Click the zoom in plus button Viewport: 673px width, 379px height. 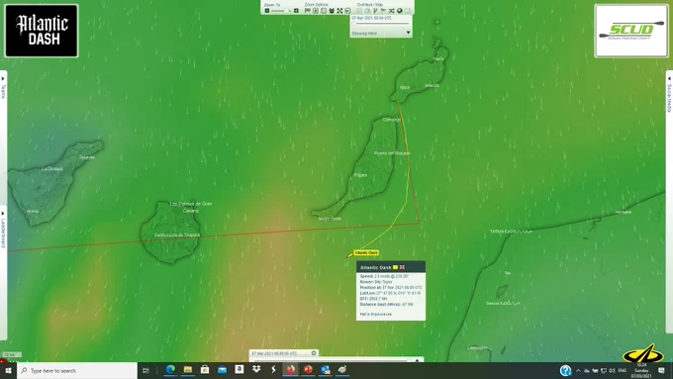coord(296,11)
